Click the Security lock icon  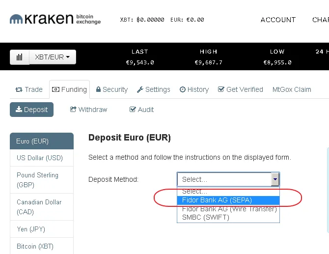click(x=98, y=89)
